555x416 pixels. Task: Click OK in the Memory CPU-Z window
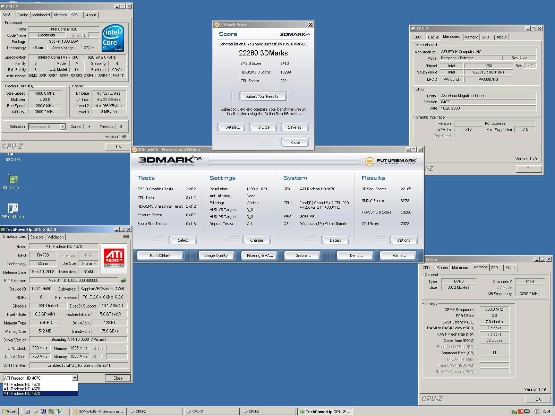[x=538, y=399]
